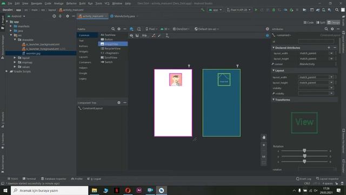Open DersDört theme dropdown
The image size is (346, 195).
click(x=181, y=29)
